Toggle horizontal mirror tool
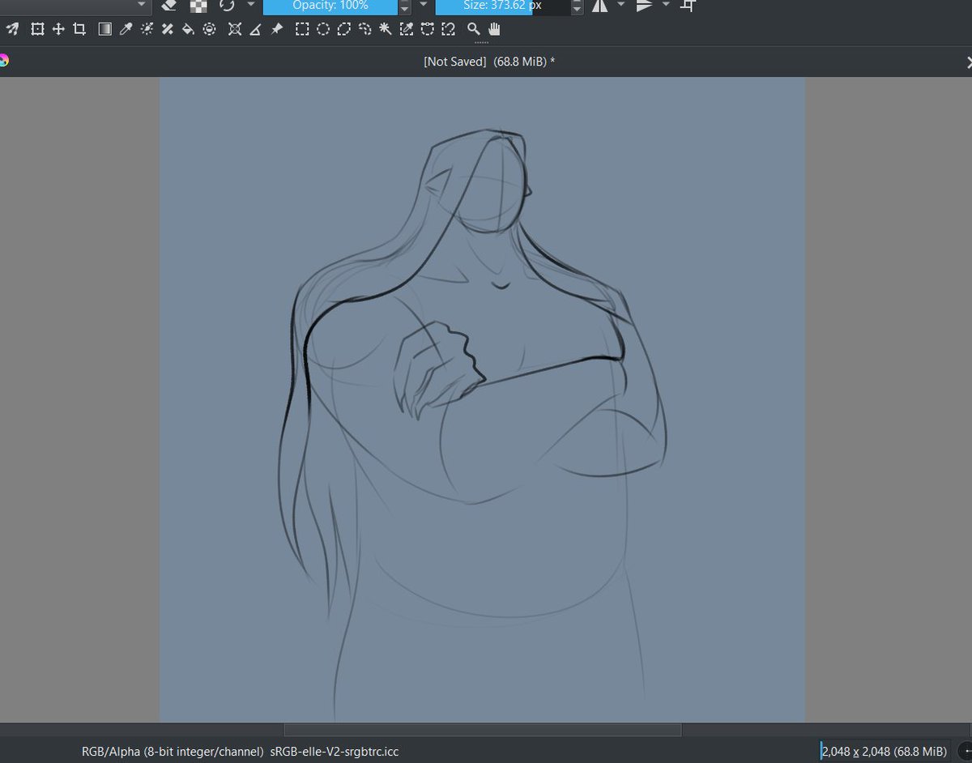Viewport: 972px width, 763px height. pos(599,6)
